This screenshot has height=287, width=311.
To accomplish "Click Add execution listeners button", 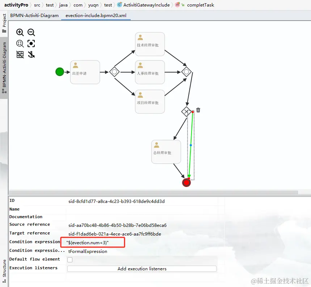I will point(142,269).
